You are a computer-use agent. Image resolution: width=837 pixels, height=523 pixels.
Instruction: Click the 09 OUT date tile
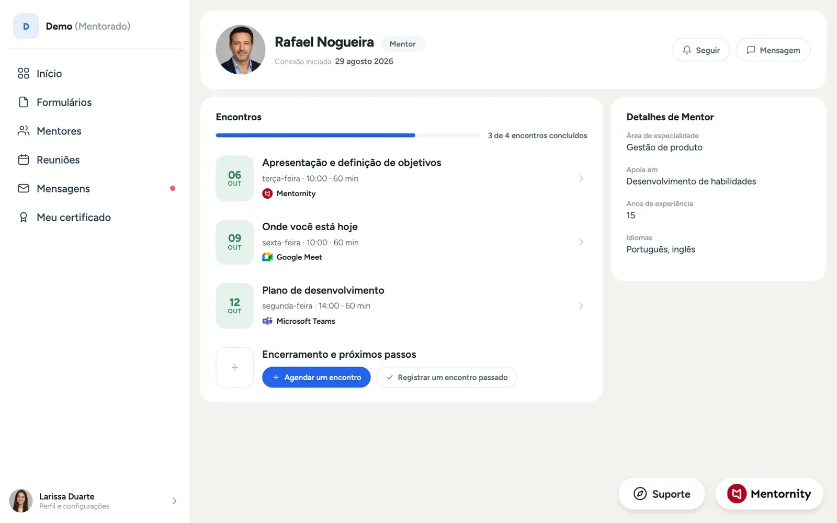tap(234, 242)
